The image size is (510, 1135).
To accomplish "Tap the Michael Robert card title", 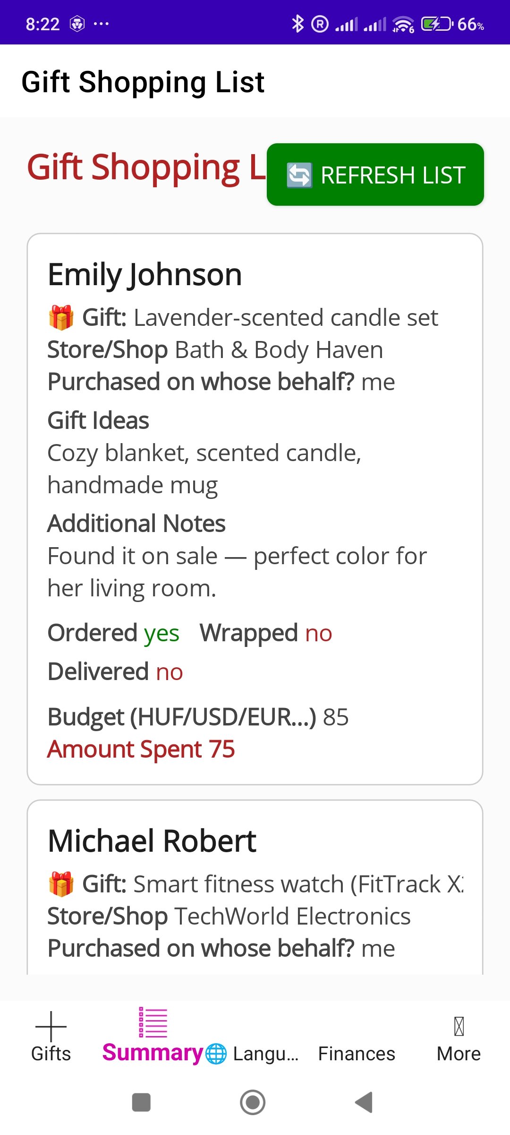I will [152, 841].
